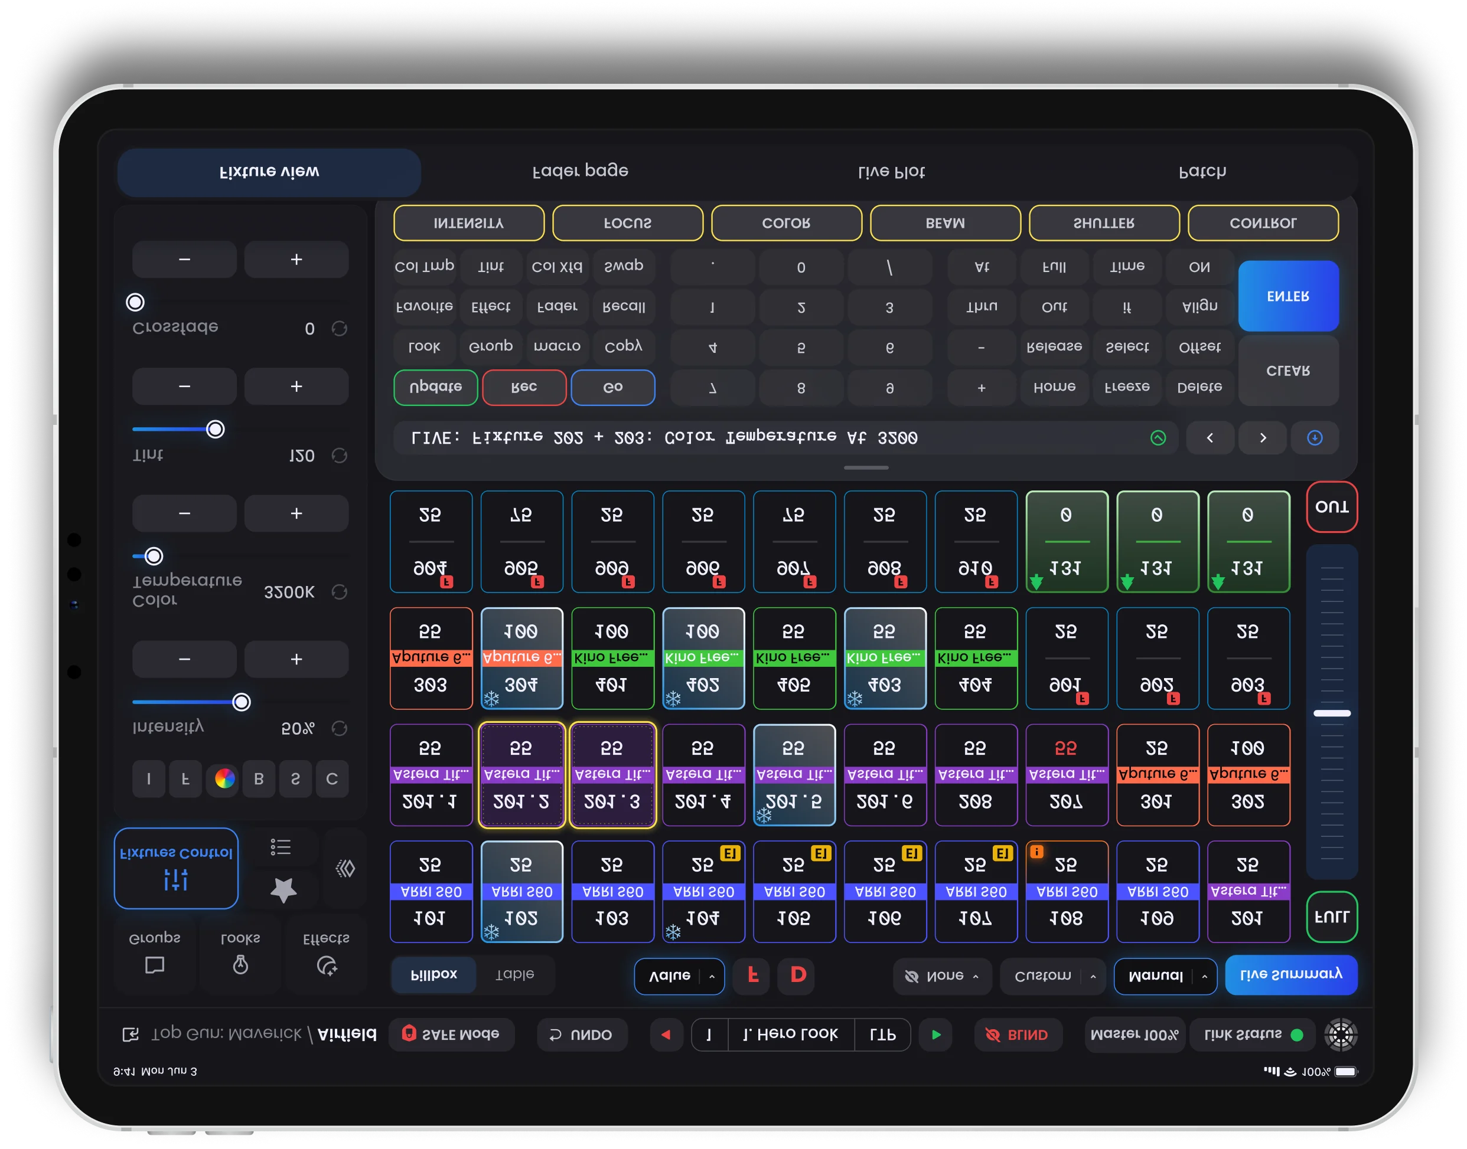Open the stacked layers icon

345,869
